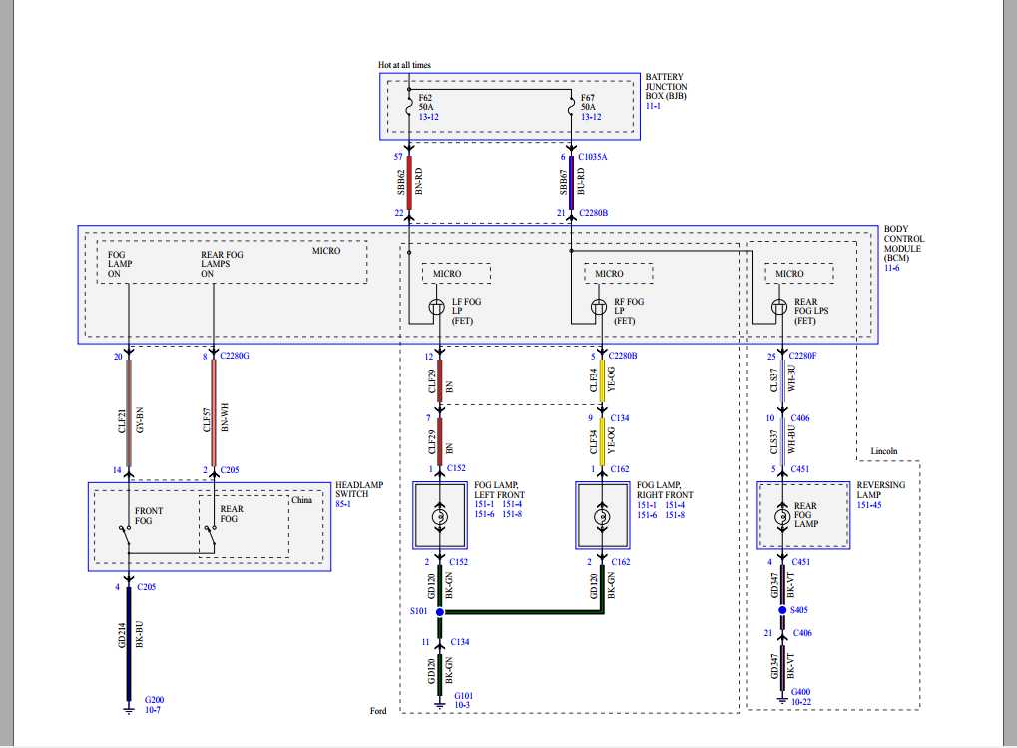Viewport: 1017px width, 748px height.
Task: Click the rear fog lamp bulb symbol
Action: coord(782,517)
